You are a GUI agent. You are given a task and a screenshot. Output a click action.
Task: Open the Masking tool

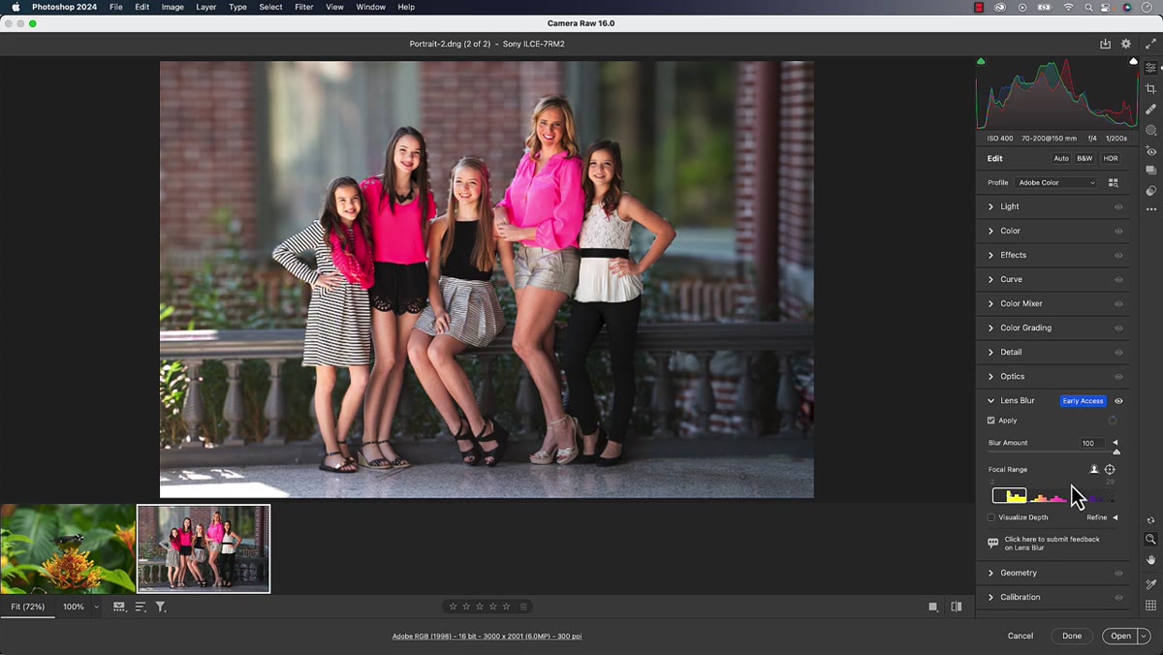click(1150, 130)
